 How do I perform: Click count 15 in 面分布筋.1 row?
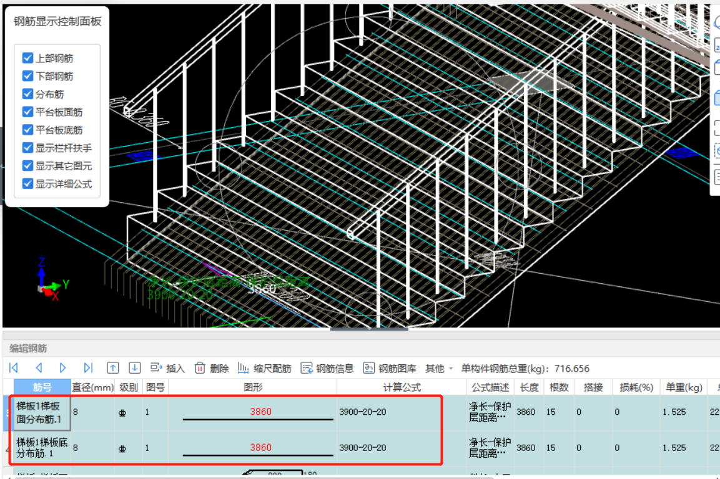(551, 412)
